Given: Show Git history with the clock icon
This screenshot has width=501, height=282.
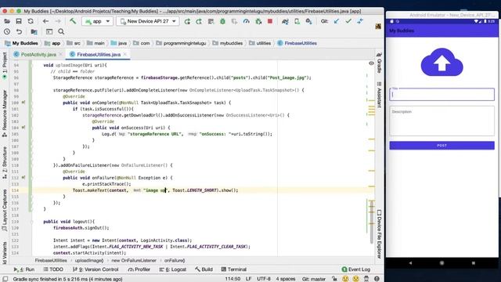Looking at the screenshot, I should click(7, 31).
